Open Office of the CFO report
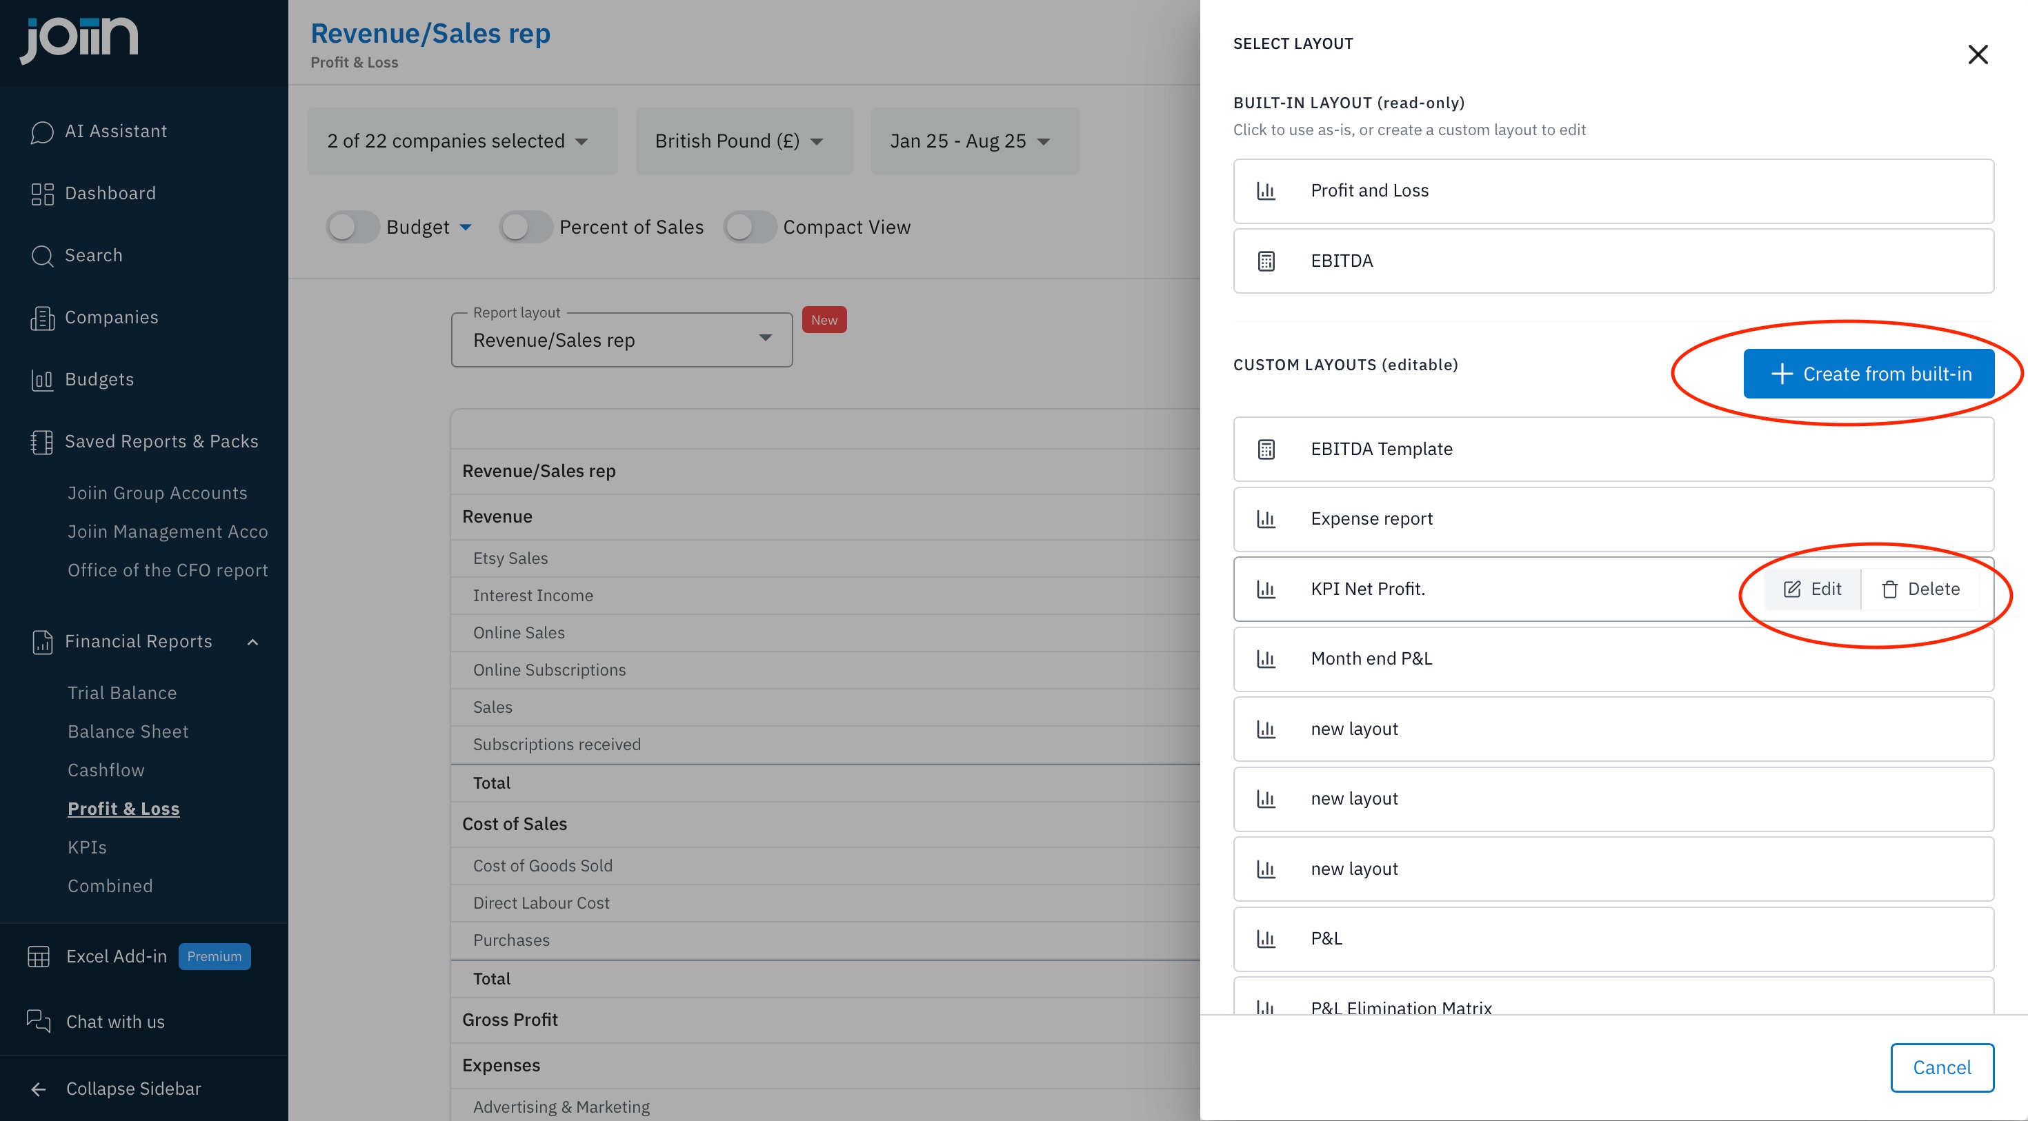 168,570
